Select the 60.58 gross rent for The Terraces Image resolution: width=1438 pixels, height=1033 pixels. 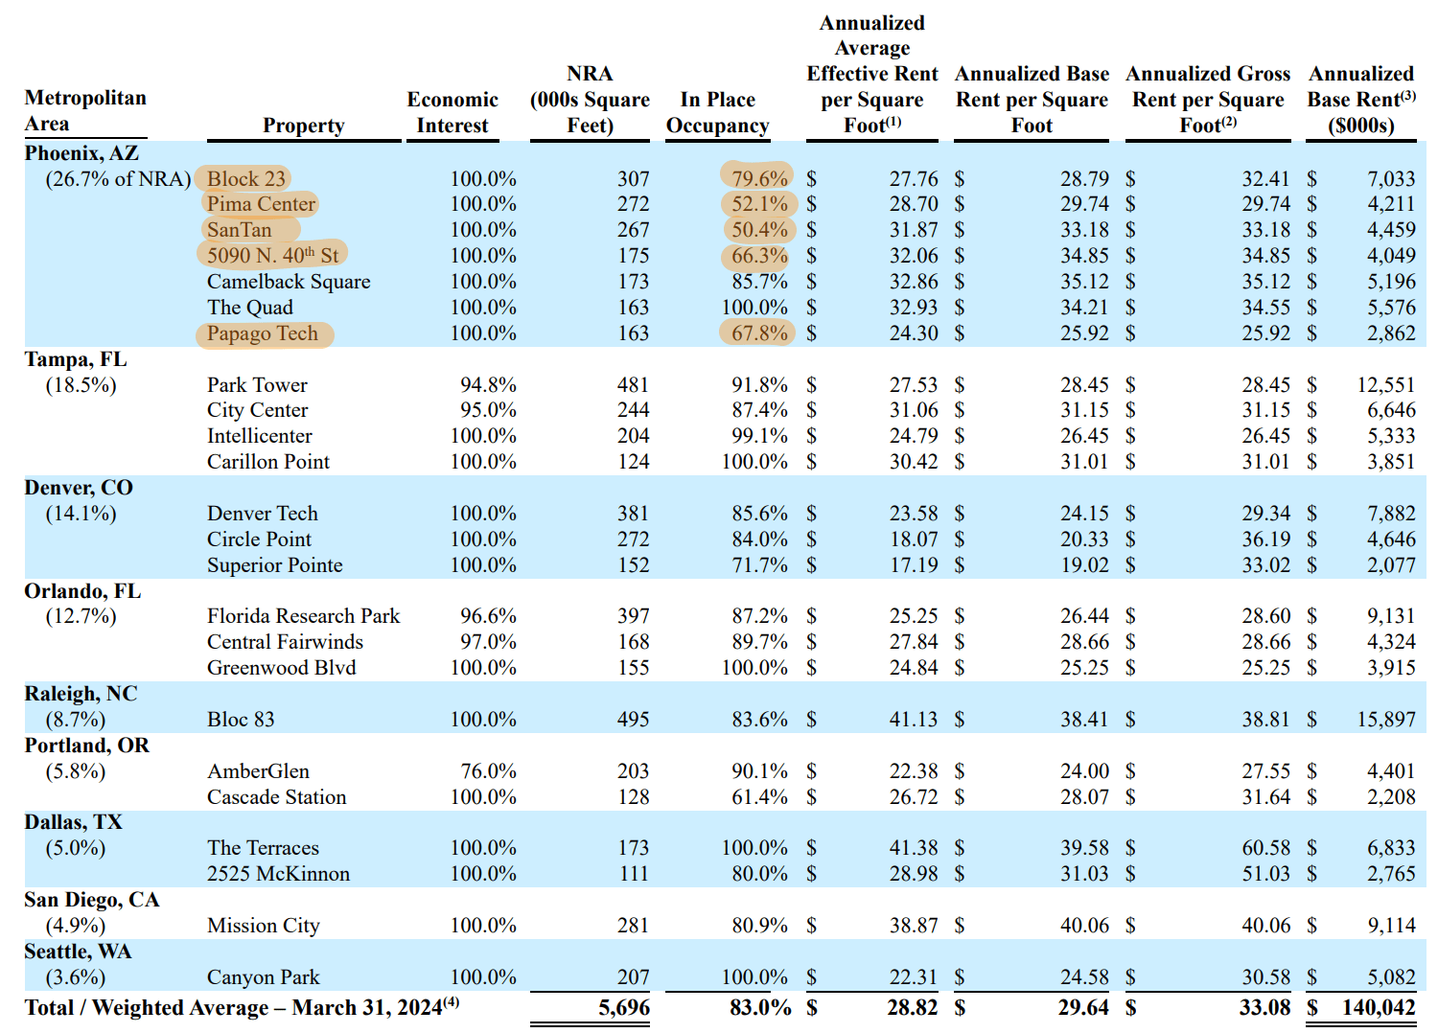tap(1266, 848)
